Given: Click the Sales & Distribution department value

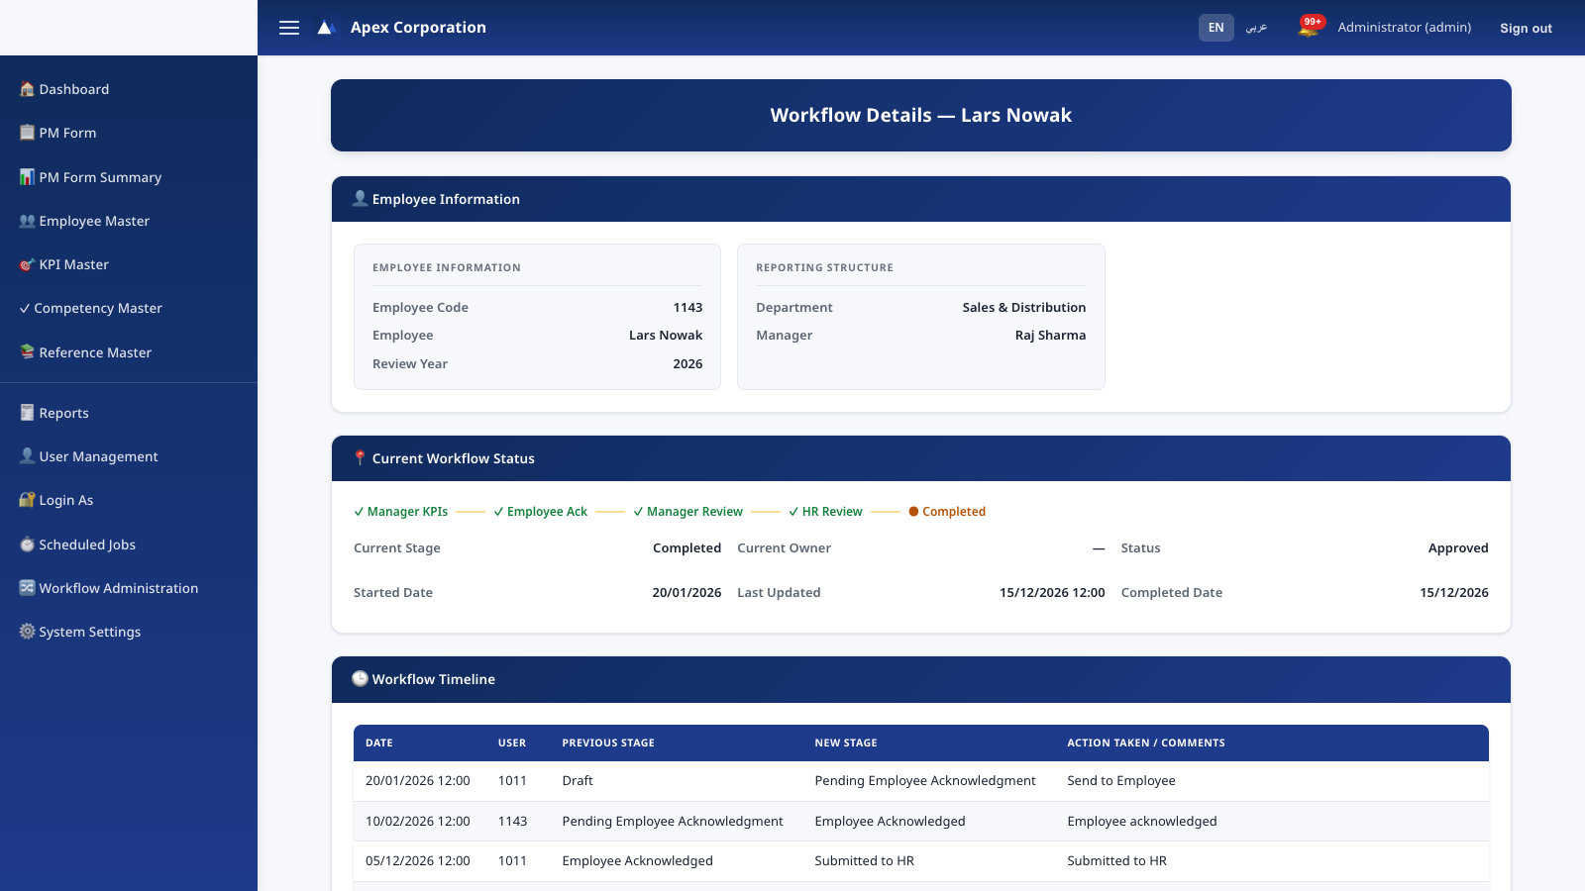Looking at the screenshot, I should click(x=1024, y=308).
